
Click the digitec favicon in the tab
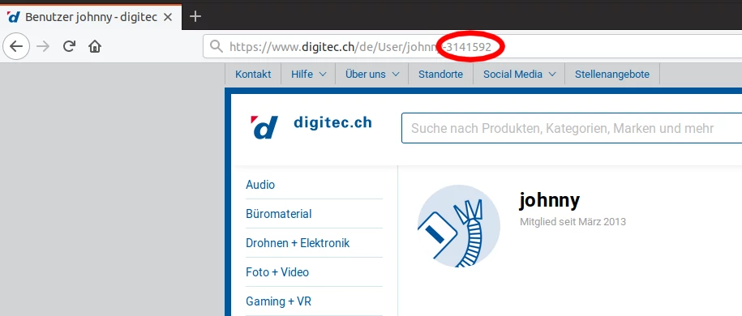point(14,17)
